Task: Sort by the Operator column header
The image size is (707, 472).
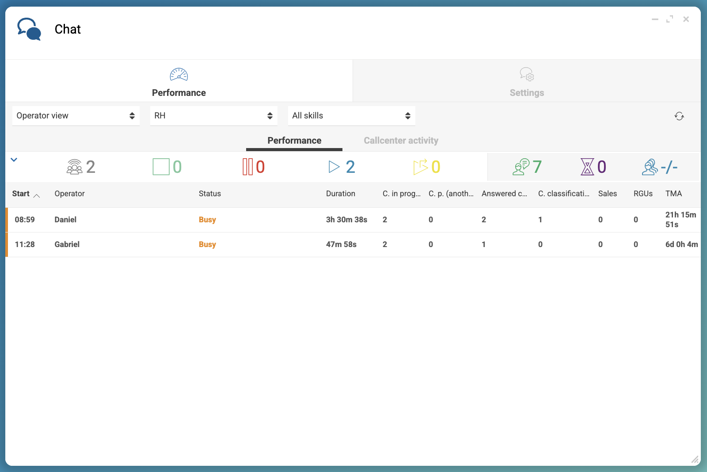Action: (69, 194)
